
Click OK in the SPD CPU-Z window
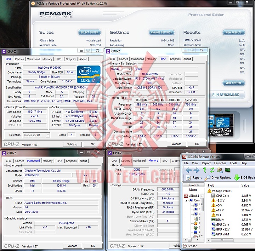point(197,144)
